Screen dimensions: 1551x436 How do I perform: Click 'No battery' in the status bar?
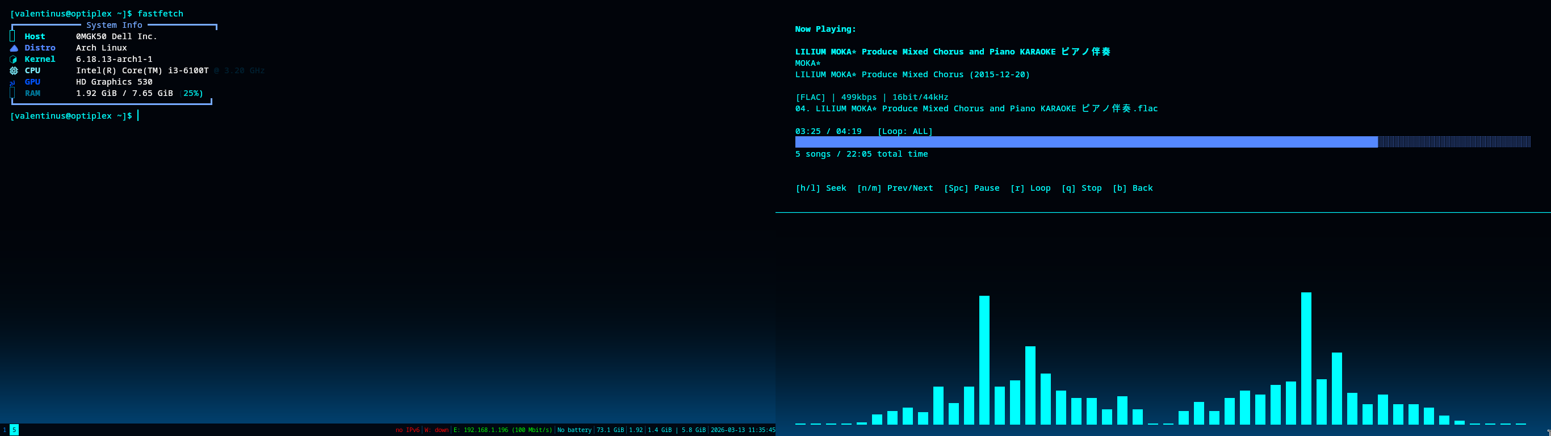click(x=575, y=430)
